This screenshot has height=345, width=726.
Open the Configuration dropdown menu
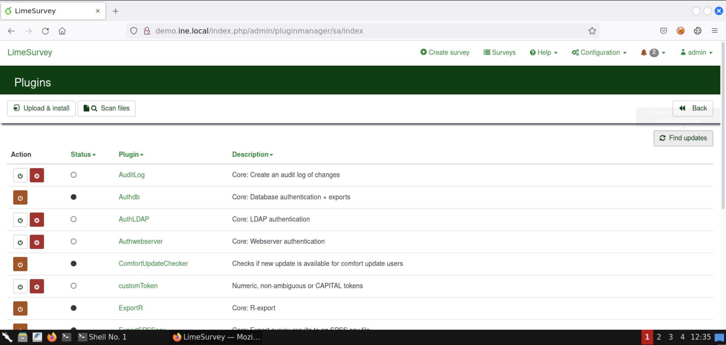[599, 53]
